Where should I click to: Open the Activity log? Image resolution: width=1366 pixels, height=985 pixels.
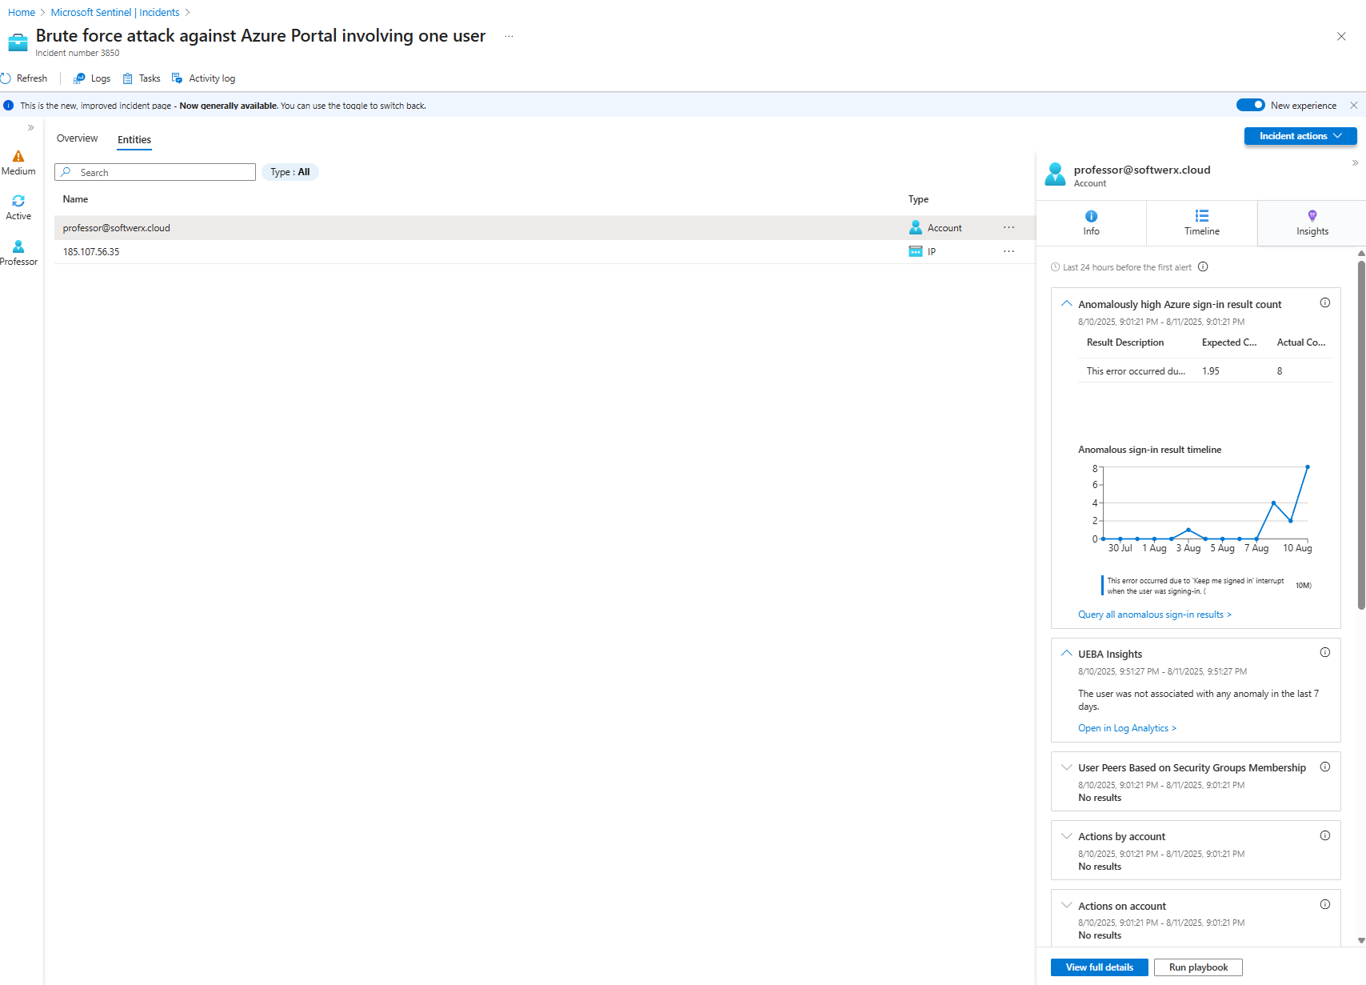pyautogui.click(x=204, y=78)
